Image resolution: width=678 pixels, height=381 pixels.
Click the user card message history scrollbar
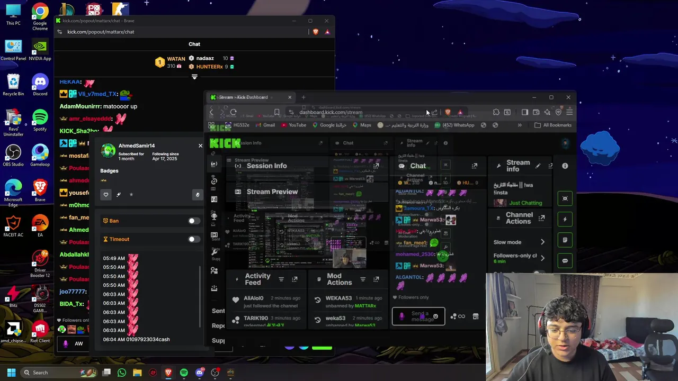(200, 296)
